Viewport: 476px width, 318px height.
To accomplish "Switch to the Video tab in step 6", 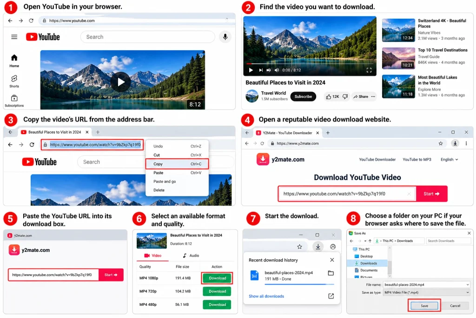I will (x=152, y=256).
